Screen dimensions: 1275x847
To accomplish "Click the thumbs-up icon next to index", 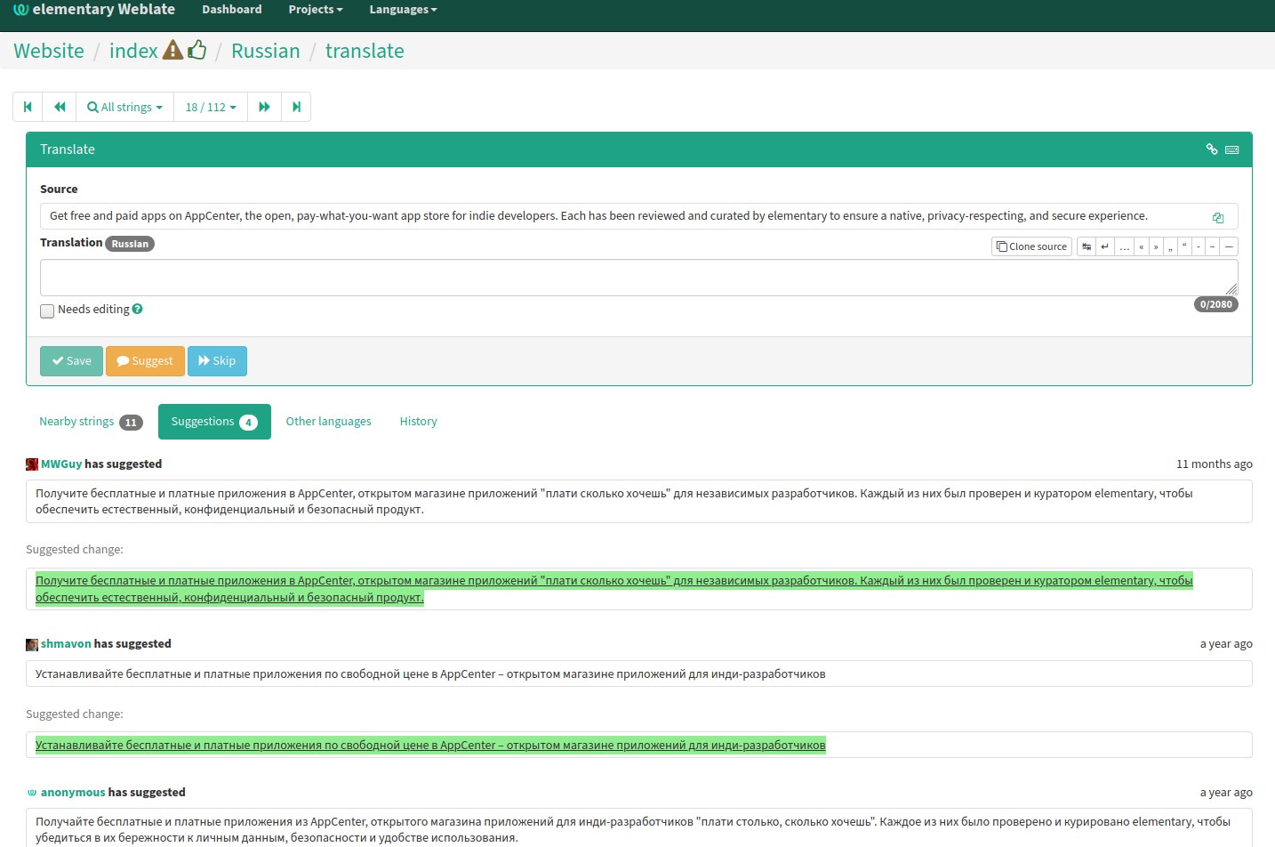I will [x=197, y=50].
